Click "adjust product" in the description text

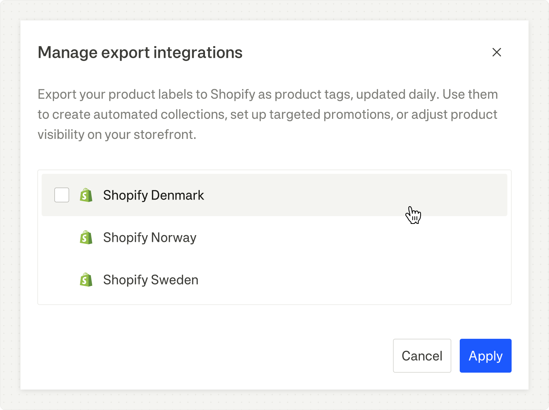coord(454,115)
